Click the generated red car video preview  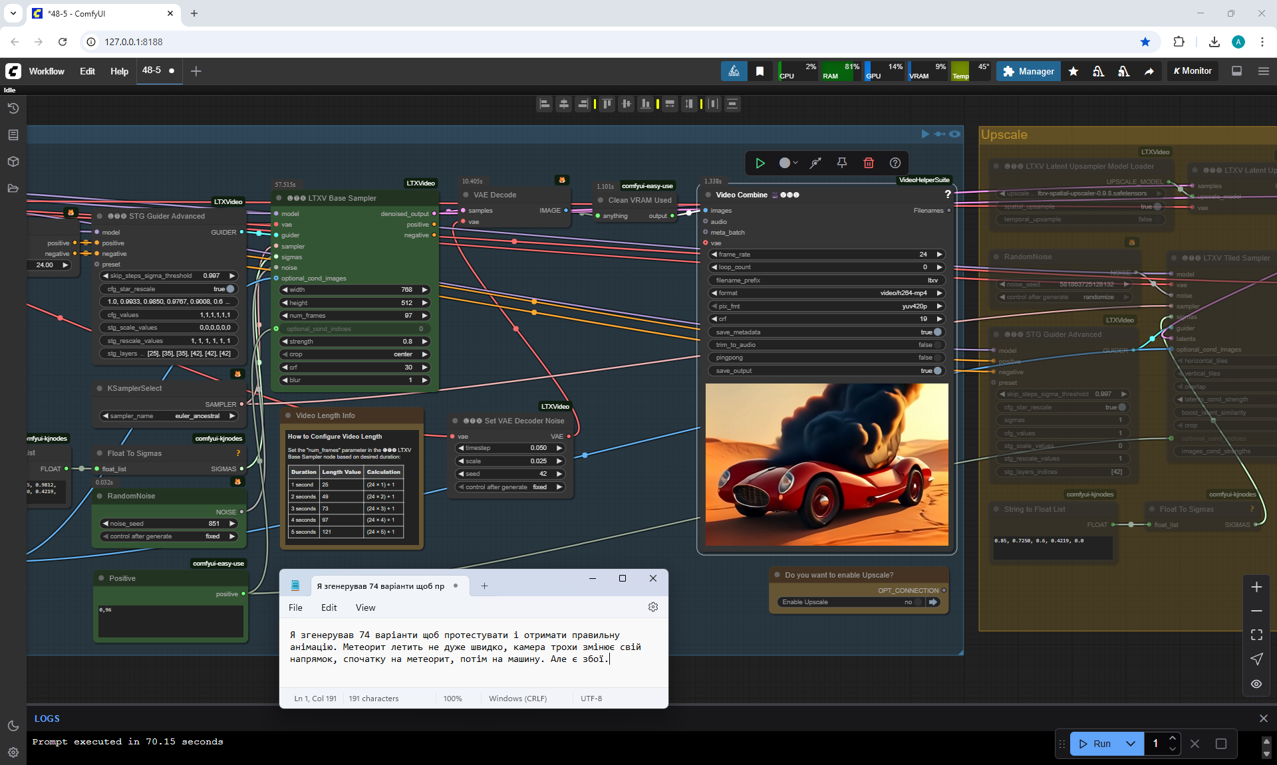click(x=827, y=465)
